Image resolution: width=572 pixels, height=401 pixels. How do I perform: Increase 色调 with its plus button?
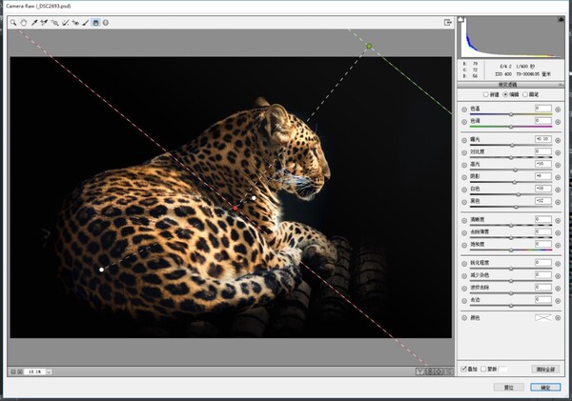(x=558, y=122)
